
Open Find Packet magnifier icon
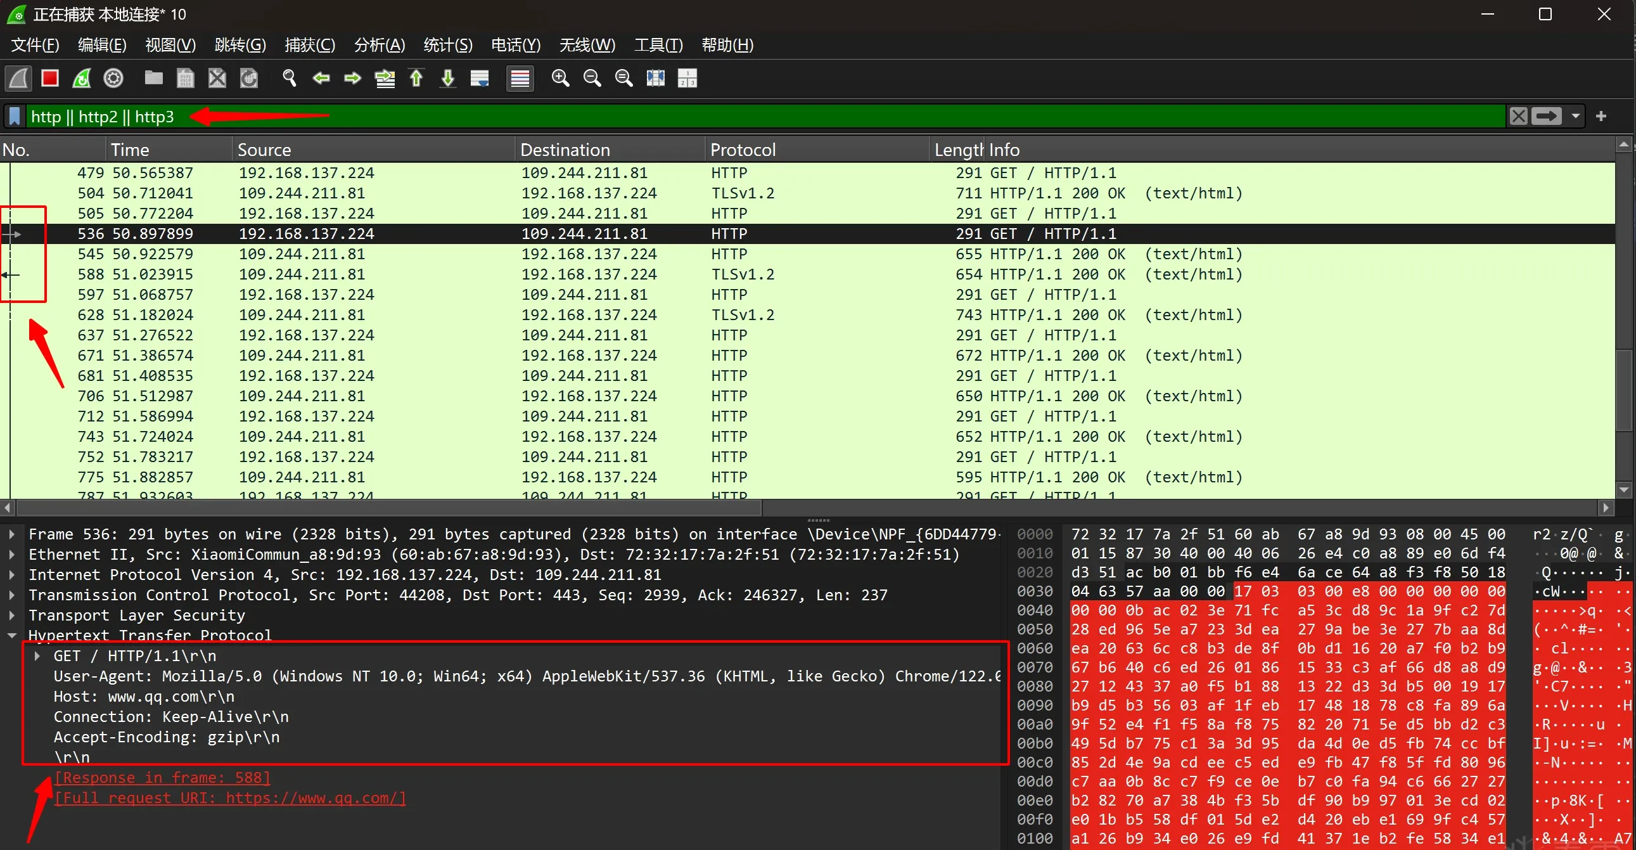pos(290,78)
